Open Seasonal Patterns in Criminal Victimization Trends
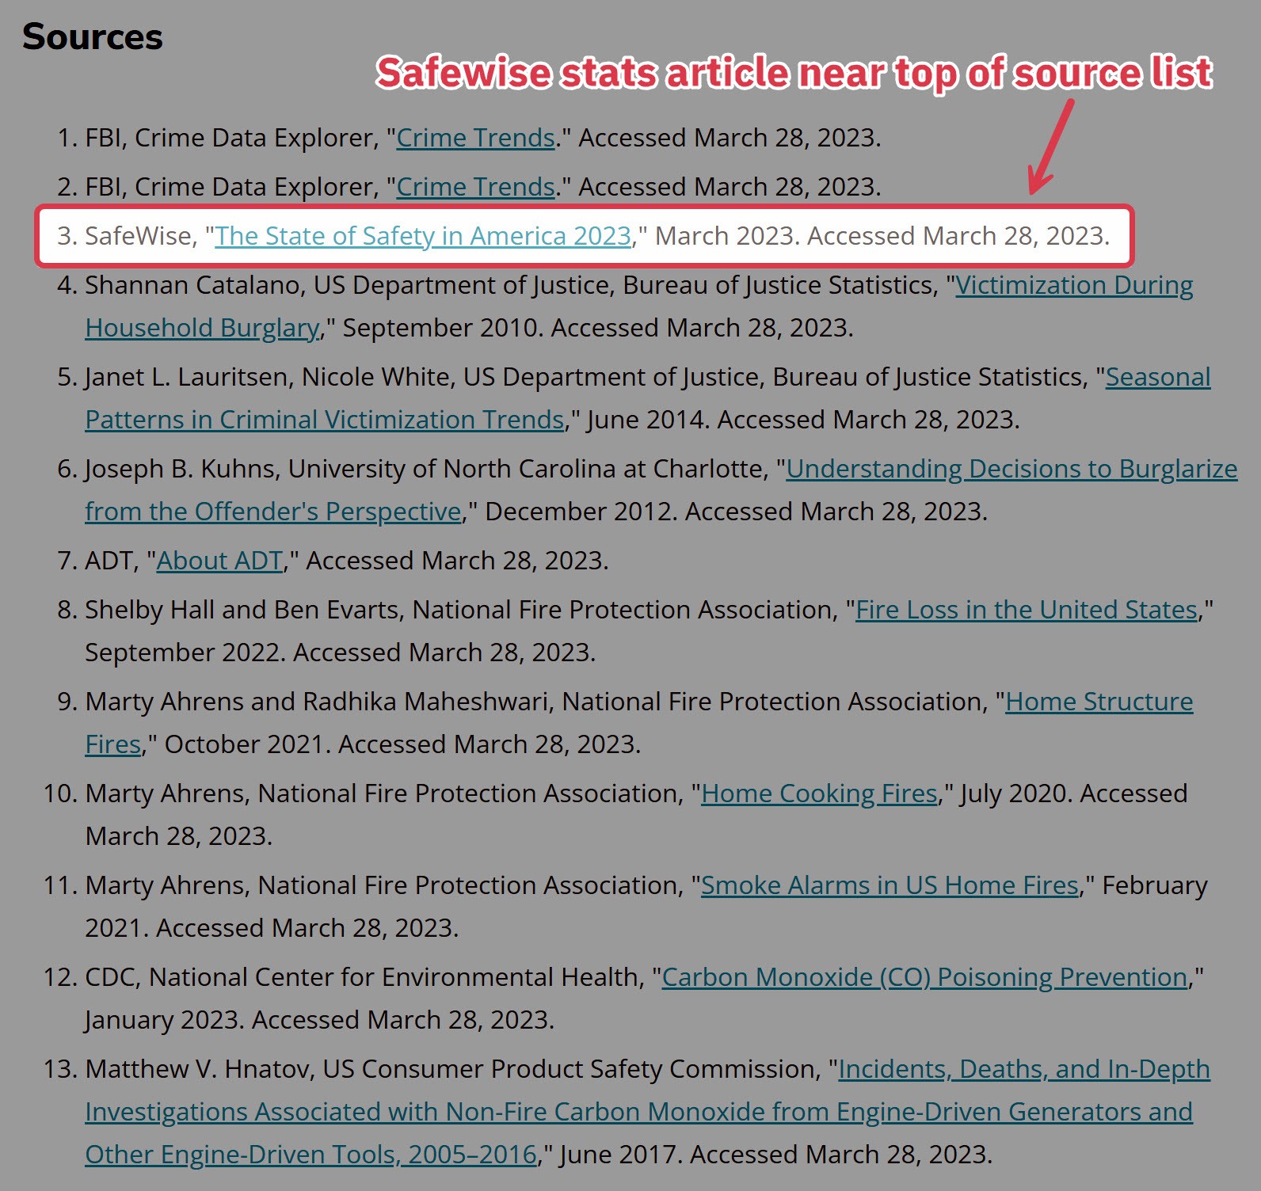The width and height of the screenshot is (1261, 1191). pos(1157,377)
